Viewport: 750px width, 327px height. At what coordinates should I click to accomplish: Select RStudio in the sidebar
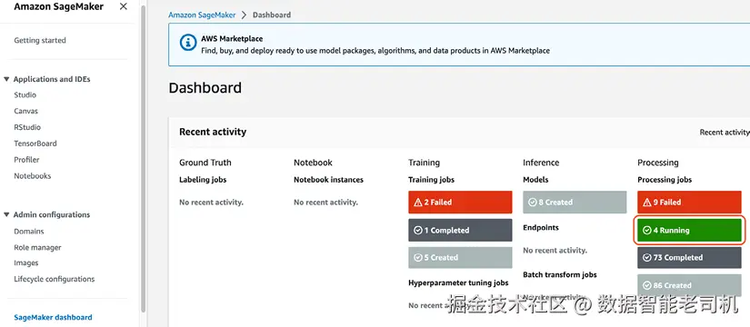pos(27,127)
